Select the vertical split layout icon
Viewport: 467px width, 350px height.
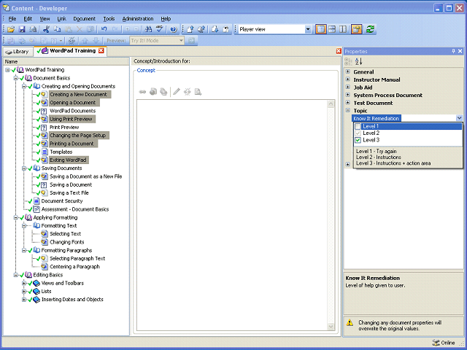[343, 29]
